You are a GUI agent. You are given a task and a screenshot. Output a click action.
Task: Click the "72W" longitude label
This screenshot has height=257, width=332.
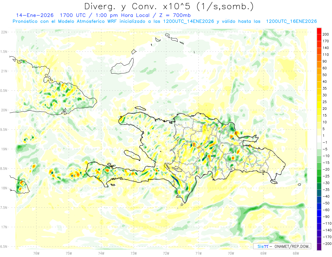click(166, 253)
